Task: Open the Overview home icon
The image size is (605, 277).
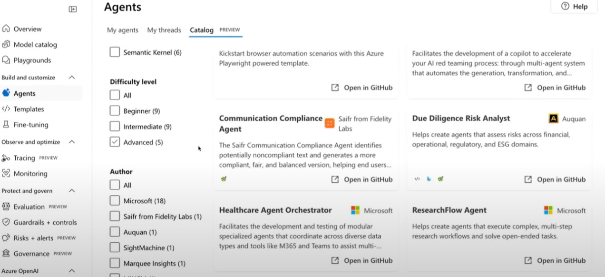Action: tap(6, 29)
